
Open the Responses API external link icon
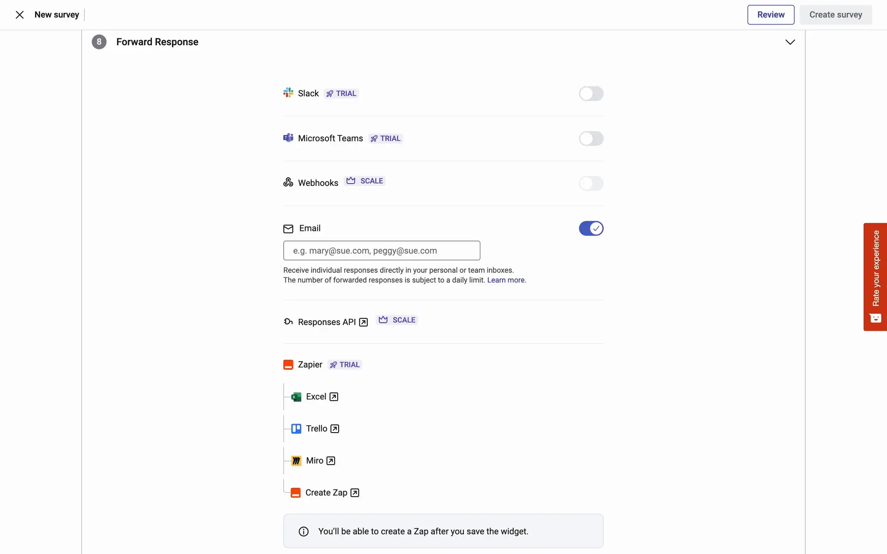pos(364,322)
